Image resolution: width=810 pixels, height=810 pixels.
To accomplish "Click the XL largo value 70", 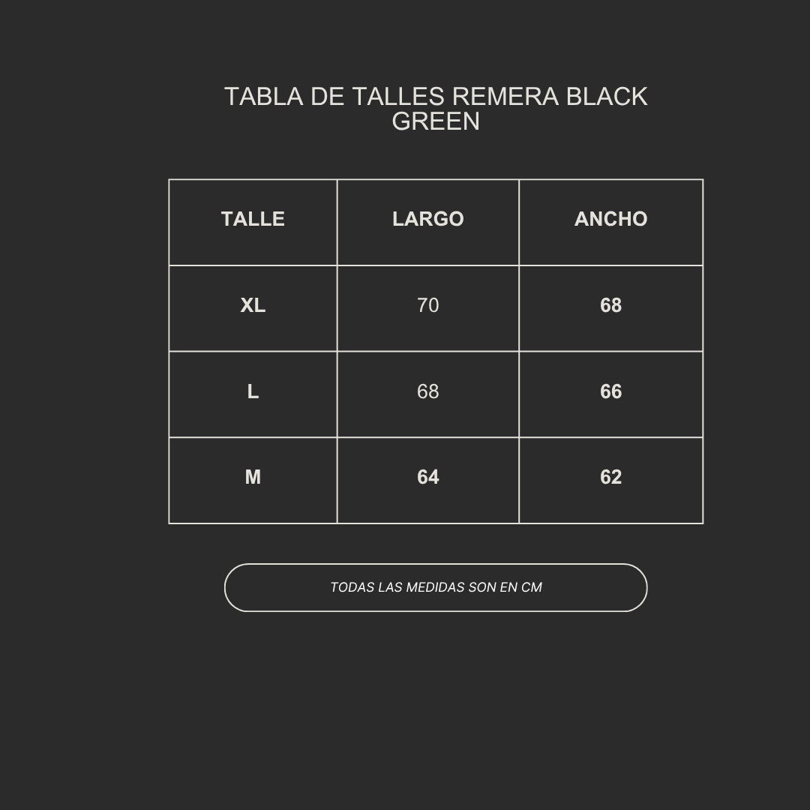I will click(x=427, y=305).
